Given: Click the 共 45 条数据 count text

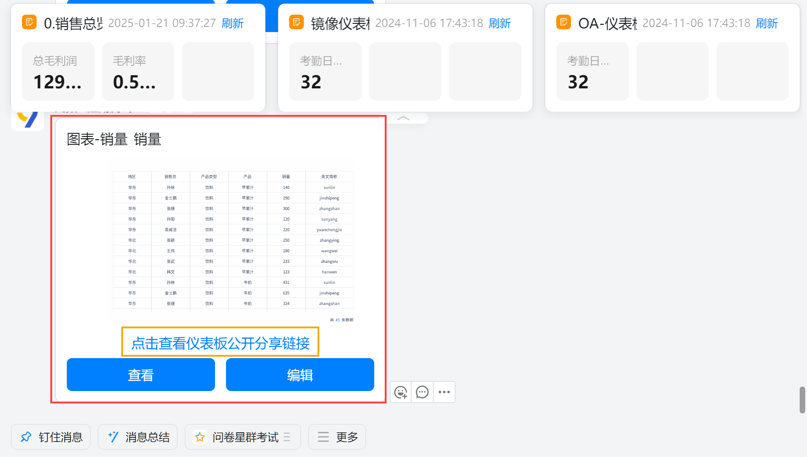Looking at the screenshot, I should pyautogui.click(x=342, y=320).
